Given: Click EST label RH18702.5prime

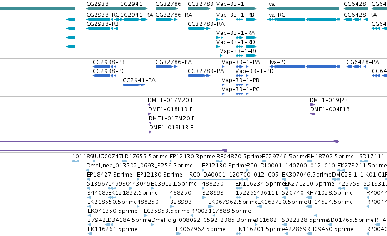Looking at the screenshot, I should (330, 157).
